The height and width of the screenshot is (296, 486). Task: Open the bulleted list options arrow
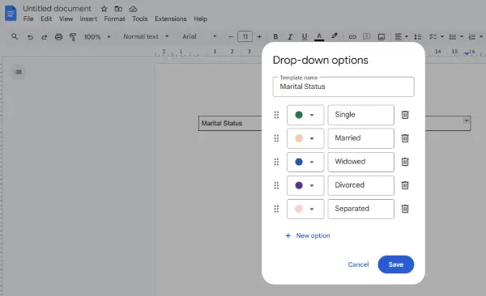462,36
